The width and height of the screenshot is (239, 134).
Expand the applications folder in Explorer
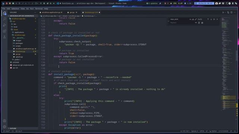(19, 32)
